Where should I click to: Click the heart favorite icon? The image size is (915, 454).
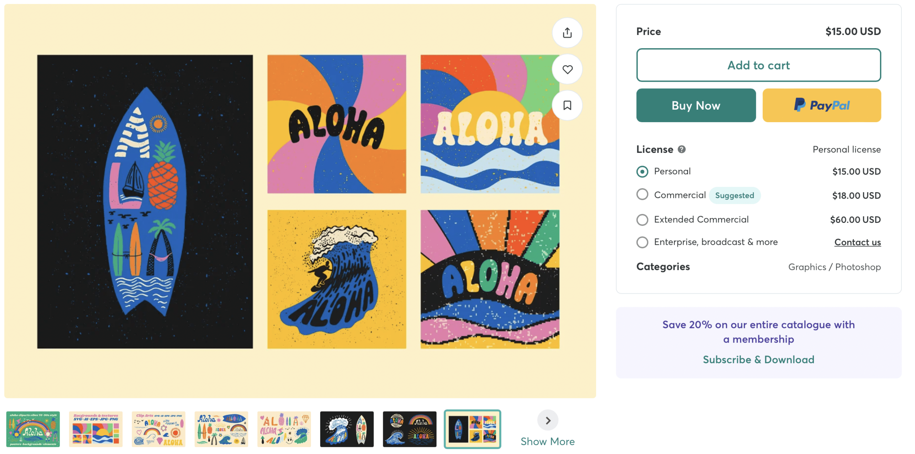567,69
